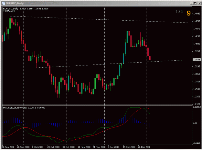
Task: Close the EURUSD,Daily chart window
Action: click(x=199, y=3)
